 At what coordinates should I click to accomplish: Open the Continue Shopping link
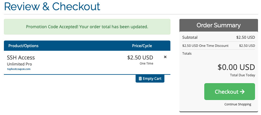238,104
